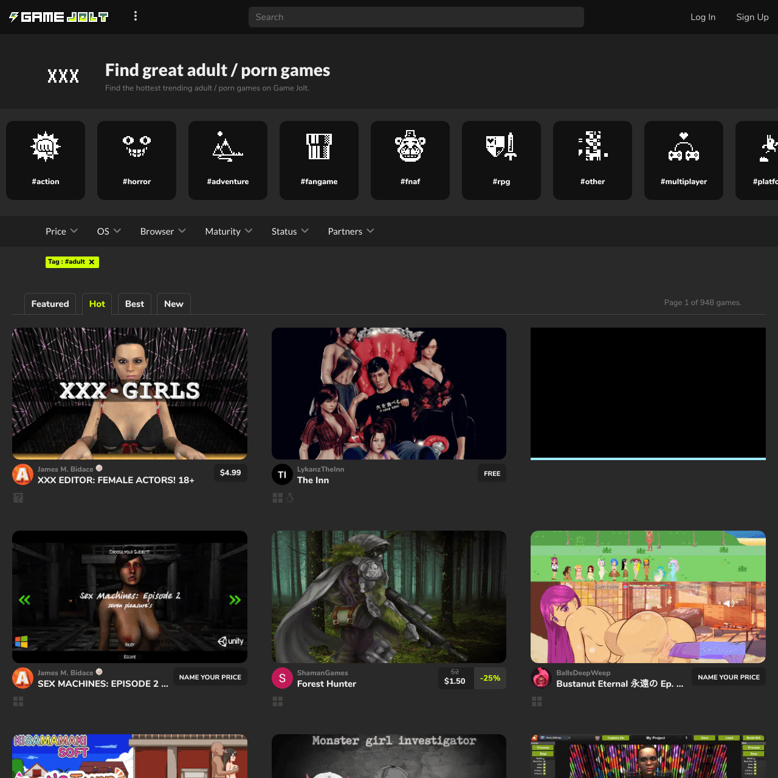This screenshot has height=778, width=778.
Task: Click the FREE button for The Inn
Action: click(x=492, y=473)
